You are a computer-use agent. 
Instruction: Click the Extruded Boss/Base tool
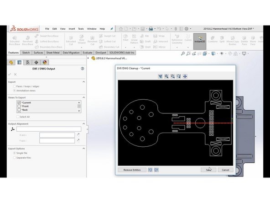tap(15, 41)
